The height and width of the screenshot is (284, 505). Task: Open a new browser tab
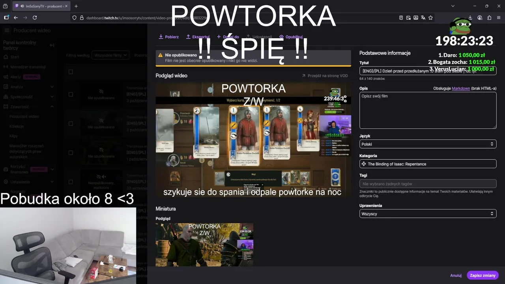[x=76, y=6]
